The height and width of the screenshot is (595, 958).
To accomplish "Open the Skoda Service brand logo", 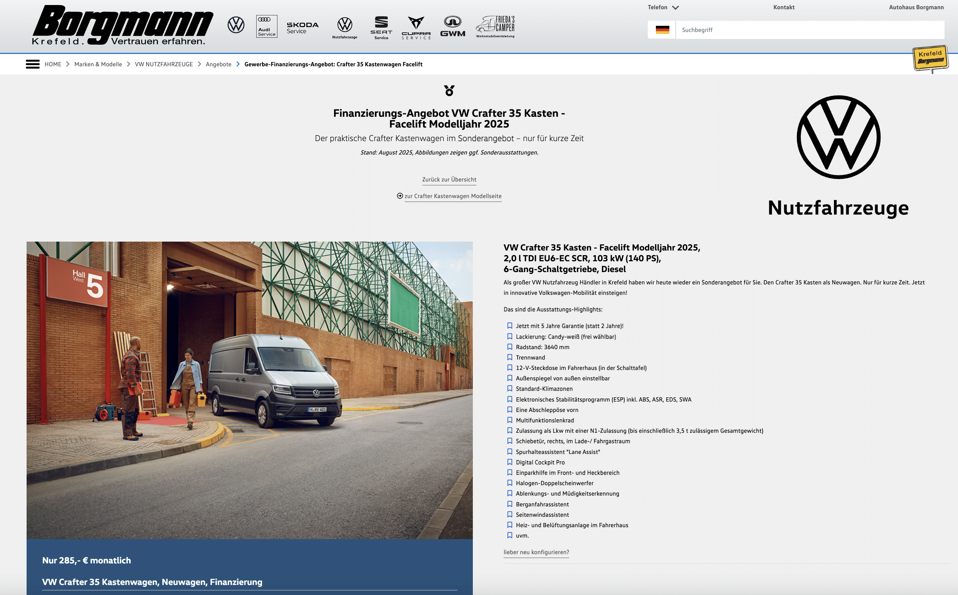I will (303, 27).
